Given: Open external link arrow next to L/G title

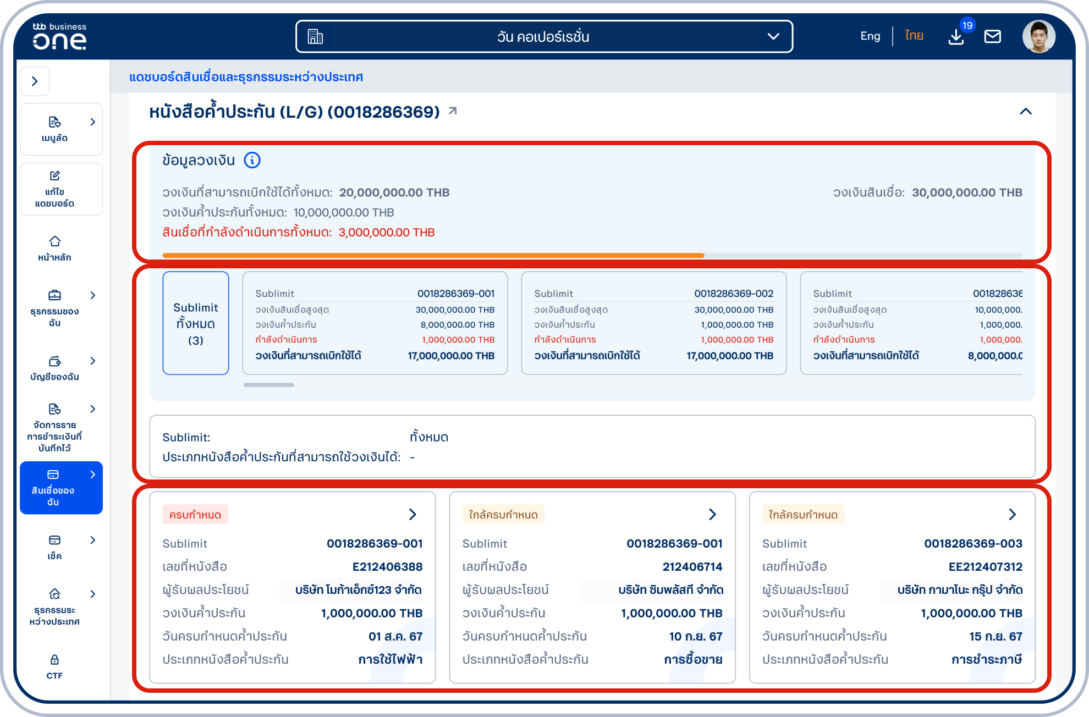Looking at the screenshot, I should (453, 111).
